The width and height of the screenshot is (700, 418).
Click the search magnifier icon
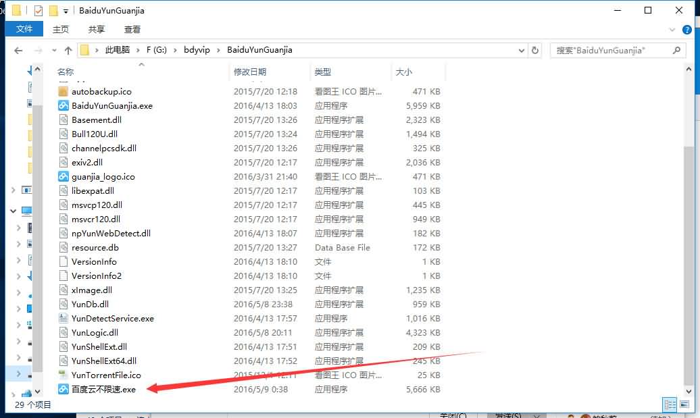[x=677, y=51]
